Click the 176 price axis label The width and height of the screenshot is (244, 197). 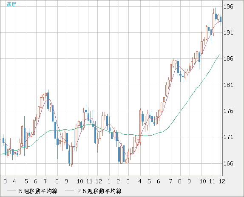coord(228,111)
